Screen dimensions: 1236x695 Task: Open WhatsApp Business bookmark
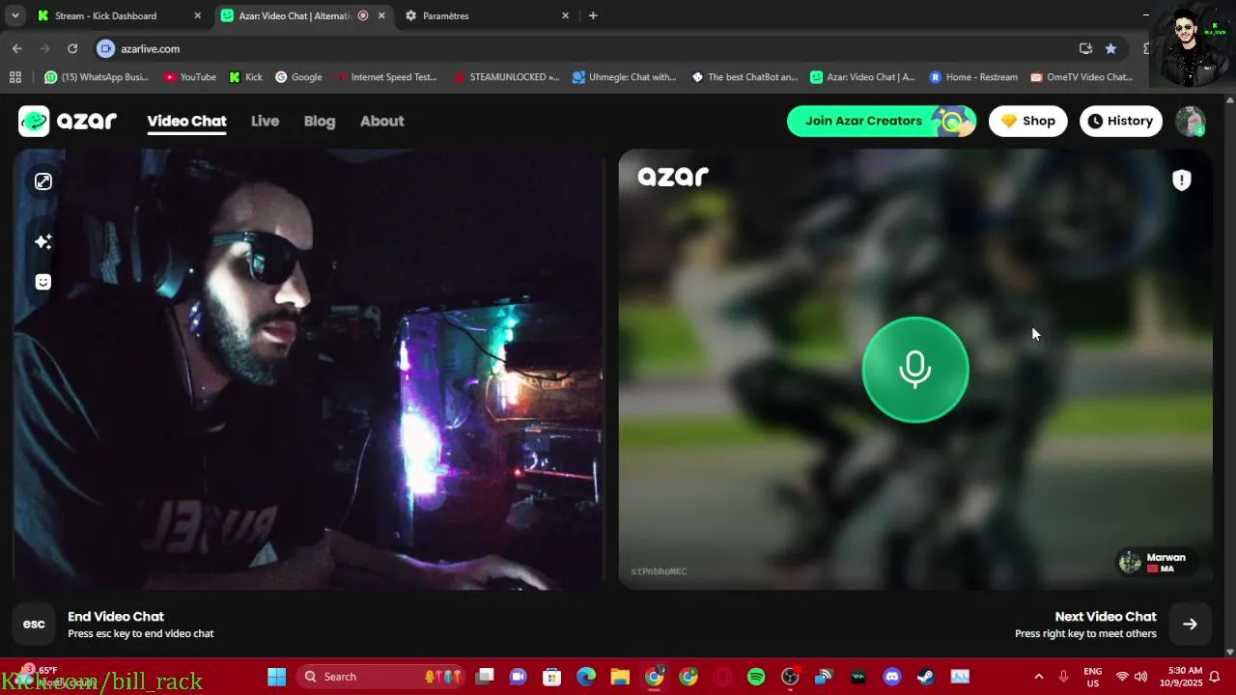pos(97,77)
